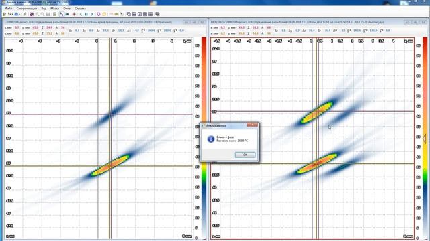
Task: Click the next frame arrow icon
Action: coord(92,14)
